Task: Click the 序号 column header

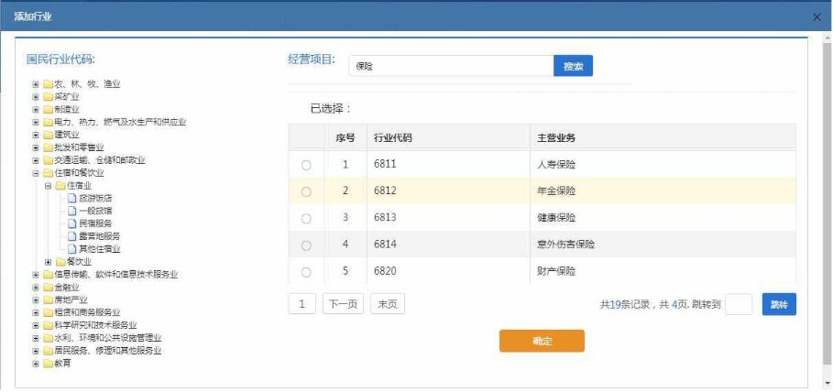Action: [x=345, y=138]
